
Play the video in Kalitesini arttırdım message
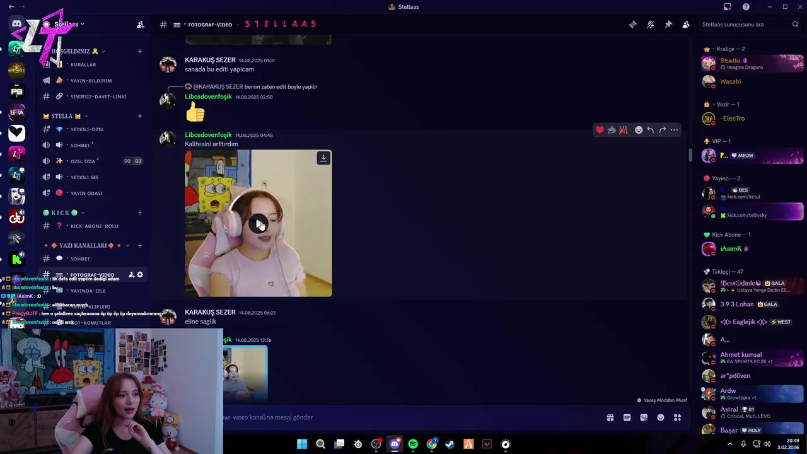(258, 224)
